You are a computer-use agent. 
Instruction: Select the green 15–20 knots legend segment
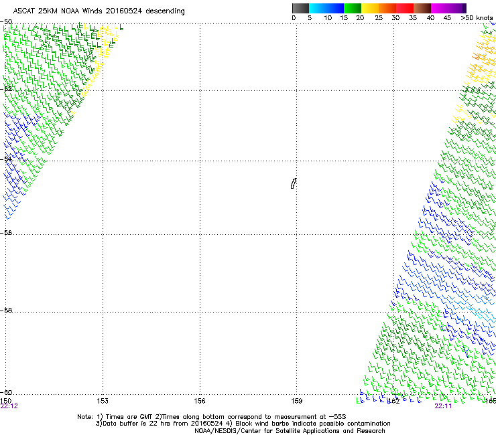coord(353,8)
